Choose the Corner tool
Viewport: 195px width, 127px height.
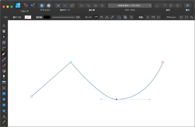(x=4, y=48)
